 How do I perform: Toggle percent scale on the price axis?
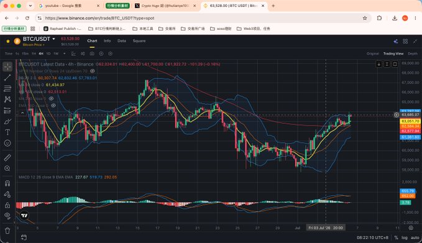pos(396,237)
